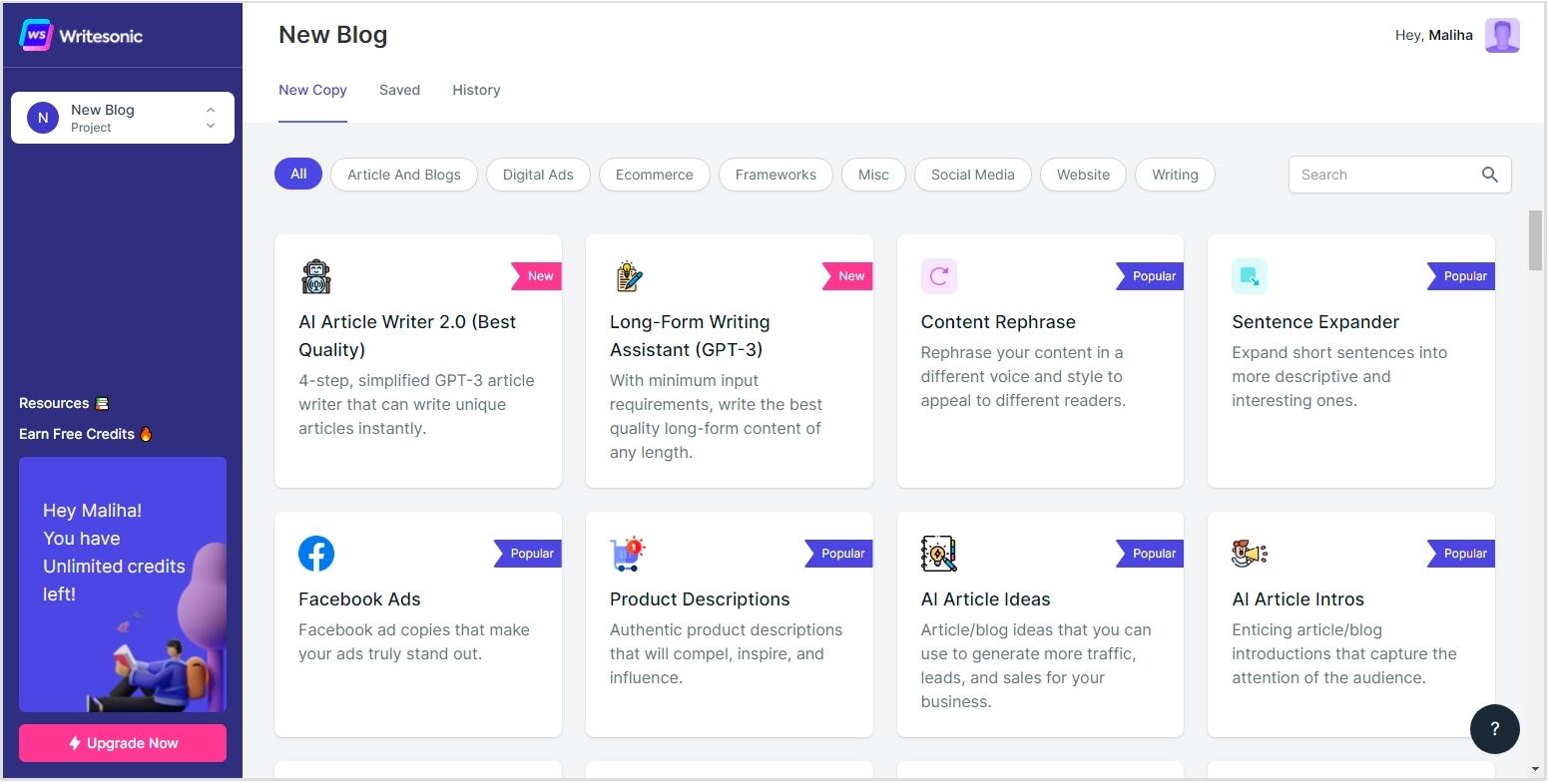Open the user profile avatar menu
1548x782 pixels.
pyautogui.click(x=1501, y=35)
